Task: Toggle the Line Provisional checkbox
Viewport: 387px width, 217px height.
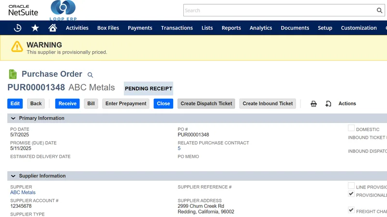Action: coord(351,186)
